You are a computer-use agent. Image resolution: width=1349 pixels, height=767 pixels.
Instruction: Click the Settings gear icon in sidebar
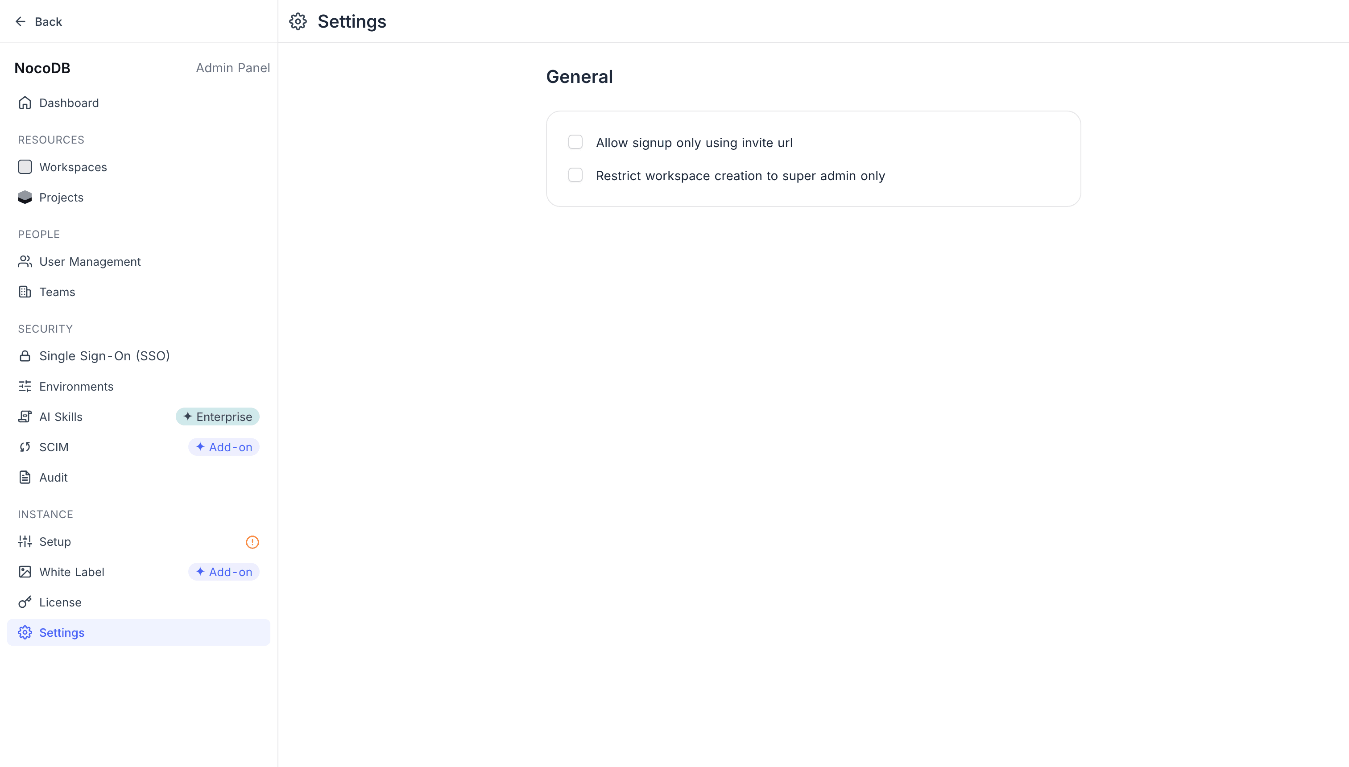pos(25,632)
